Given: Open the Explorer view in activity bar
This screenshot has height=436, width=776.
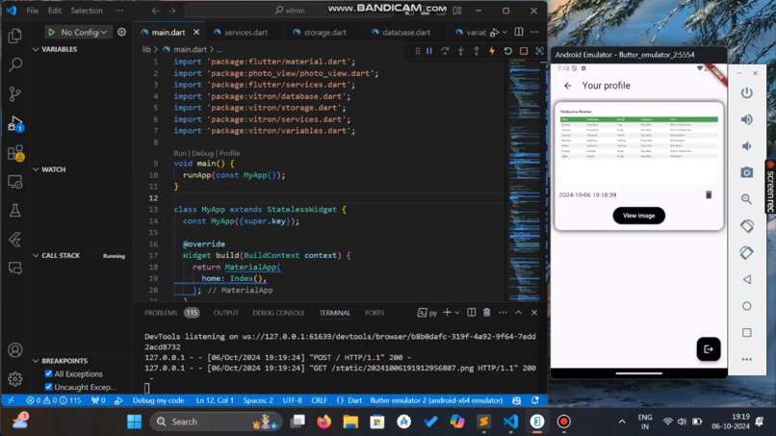Looking at the screenshot, I should (x=15, y=36).
